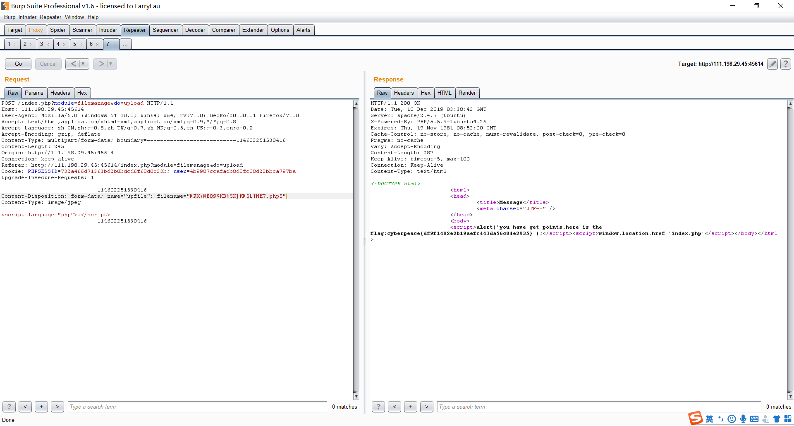Click plus options button in response search
The image size is (794, 426).
tap(411, 407)
